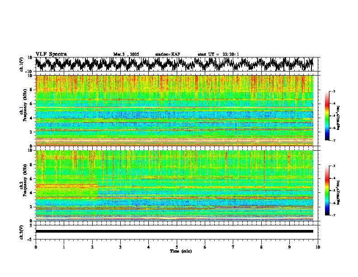Click the "-3" label on ch.1 color scale
This screenshot has width=358, height=277.
(x=334, y=91)
